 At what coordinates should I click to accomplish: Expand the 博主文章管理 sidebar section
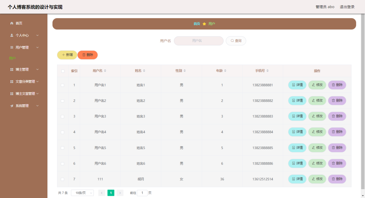pyautogui.click(x=24, y=94)
